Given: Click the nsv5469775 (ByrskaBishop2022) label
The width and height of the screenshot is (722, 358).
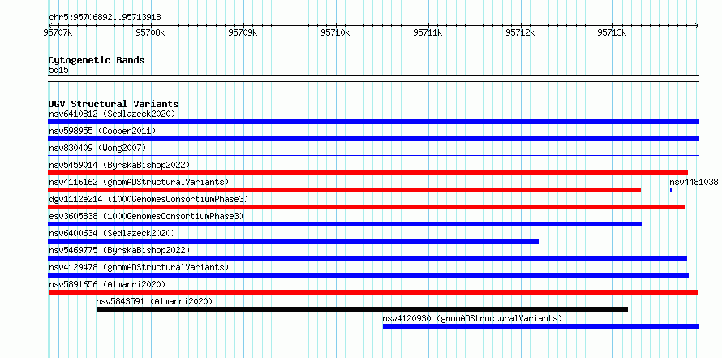Looking at the screenshot, I should pos(119,250).
